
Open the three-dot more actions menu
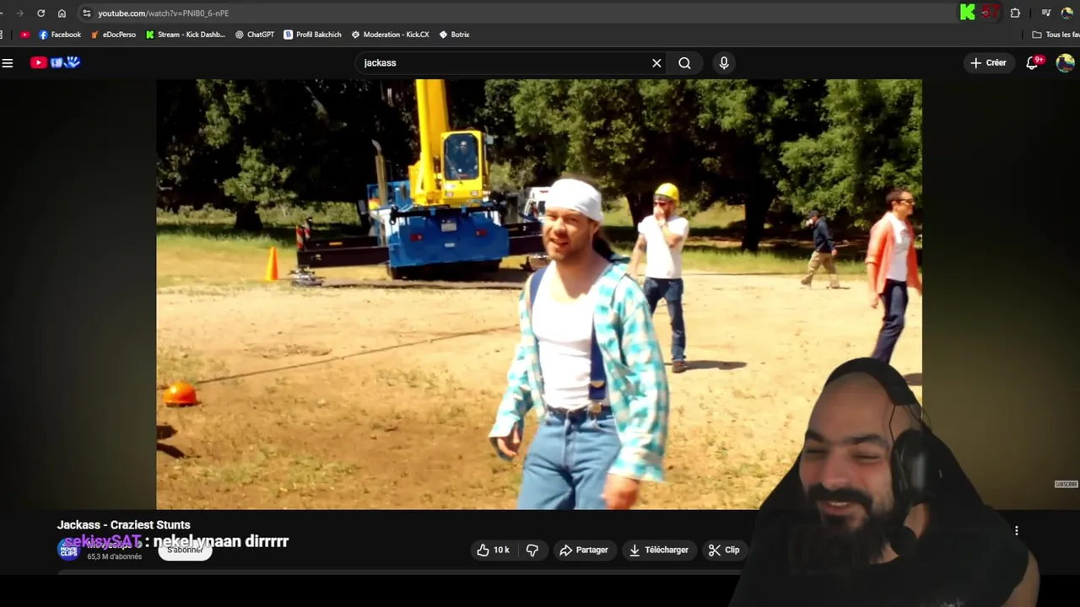pyautogui.click(x=1017, y=530)
